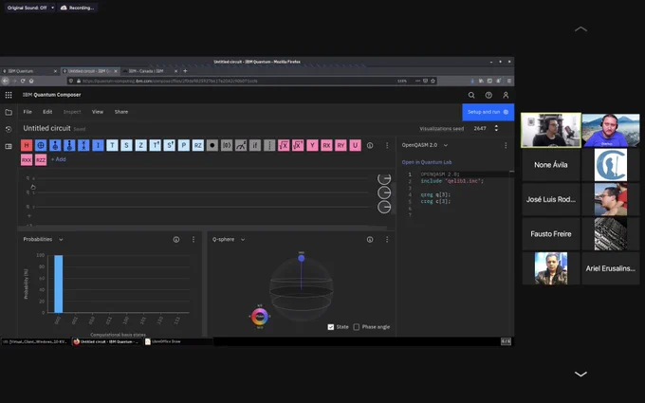Open Q-sphere panel info icon
This screenshot has height=403, width=645.
(x=370, y=239)
